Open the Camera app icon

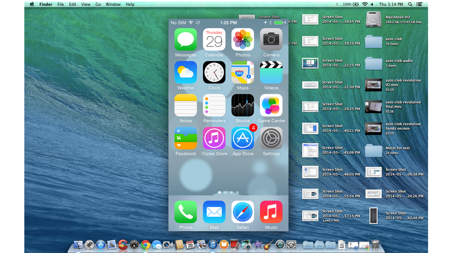coord(271,39)
